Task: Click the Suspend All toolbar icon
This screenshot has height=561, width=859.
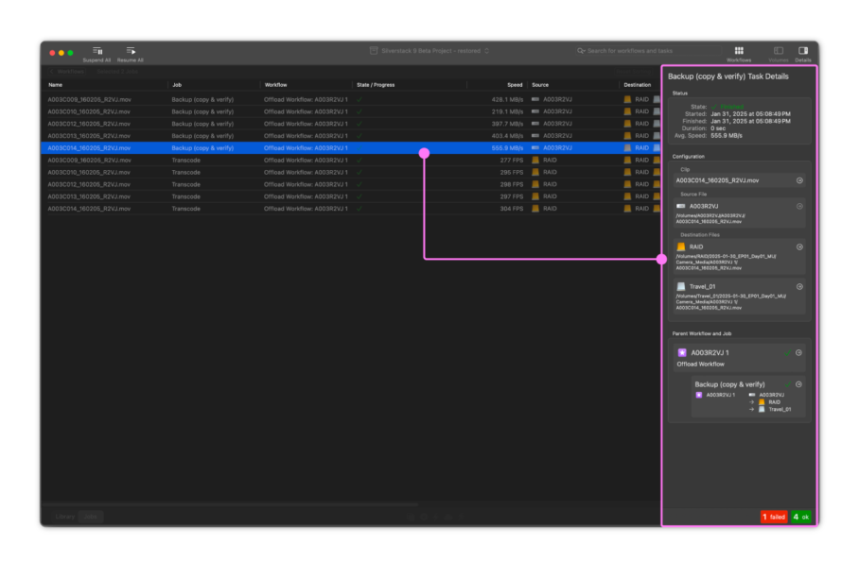Action: 96,51
